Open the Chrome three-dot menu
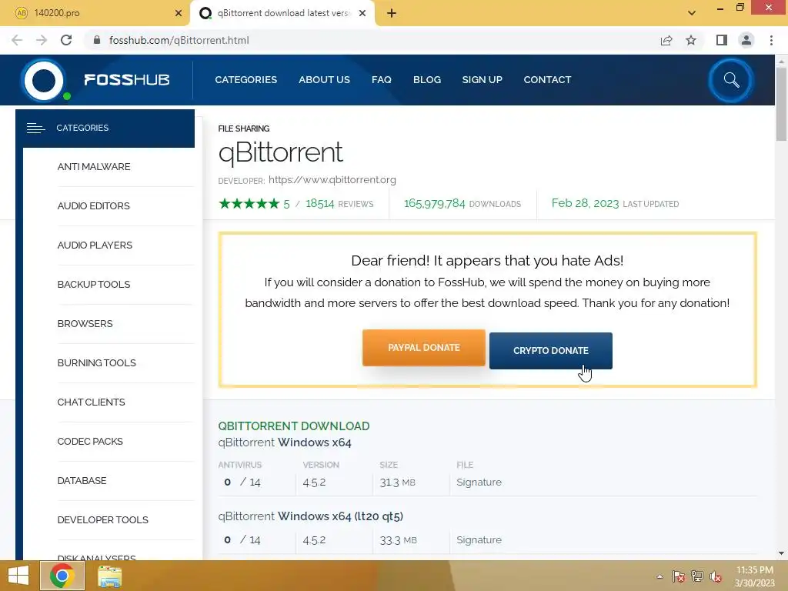Screen dimensions: 788x591 pyautogui.click(x=771, y=40)
